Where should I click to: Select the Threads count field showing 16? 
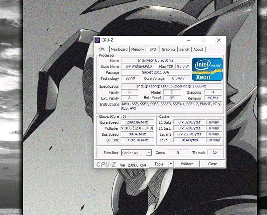[x=215, y=152]
